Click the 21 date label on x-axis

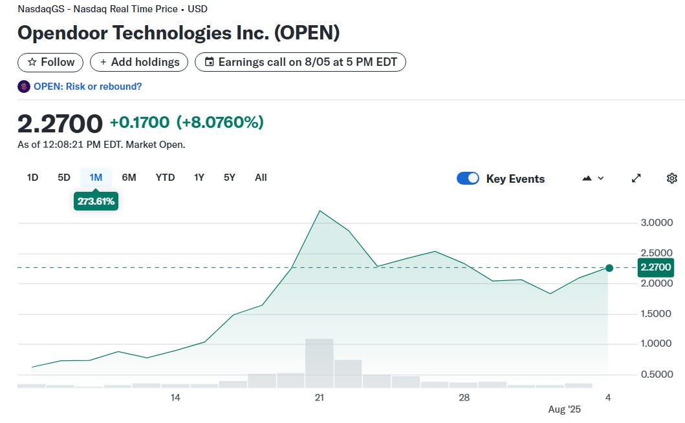[320, 397]
